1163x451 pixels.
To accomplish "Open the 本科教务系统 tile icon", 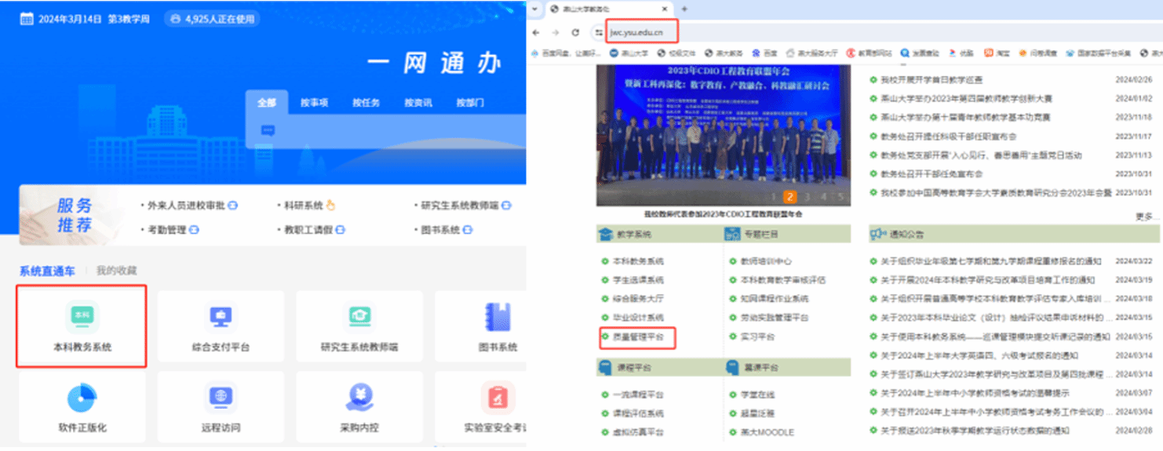I will 82,315.
